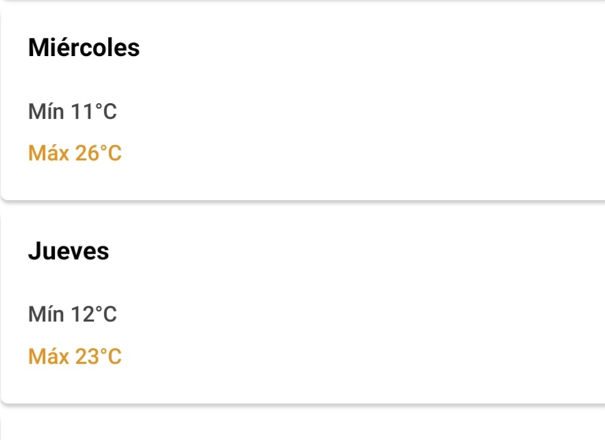Select the Máx label in the Miércoles card

coord(48,153)
